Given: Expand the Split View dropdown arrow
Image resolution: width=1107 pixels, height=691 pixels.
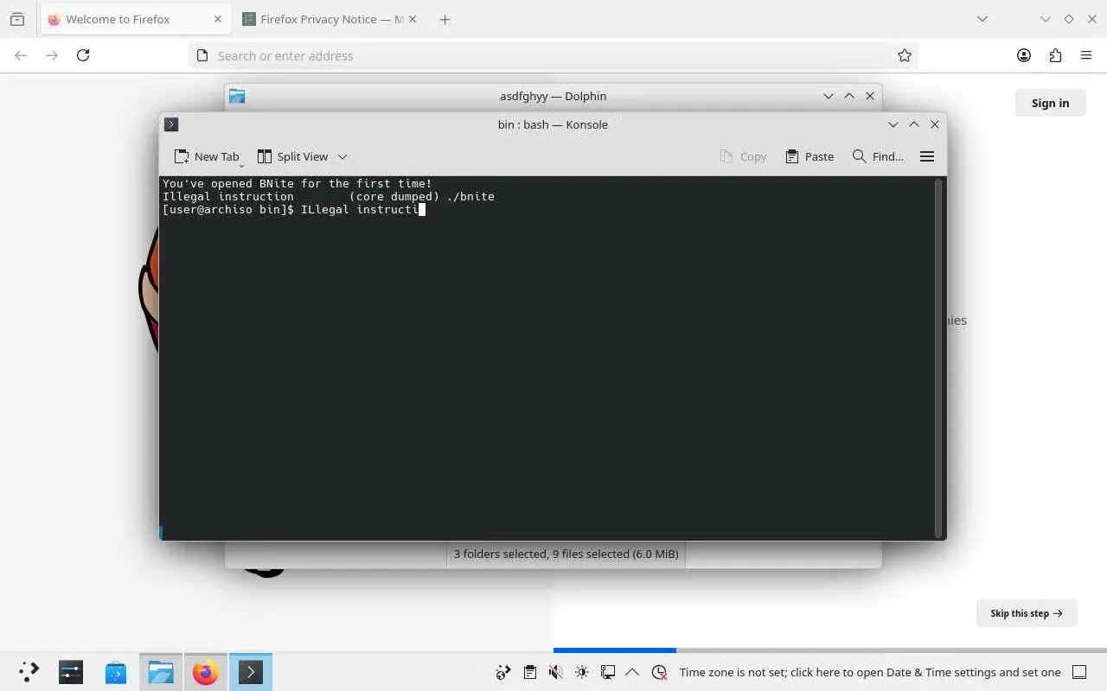Looking at the screenshot, I should point(342,156).
